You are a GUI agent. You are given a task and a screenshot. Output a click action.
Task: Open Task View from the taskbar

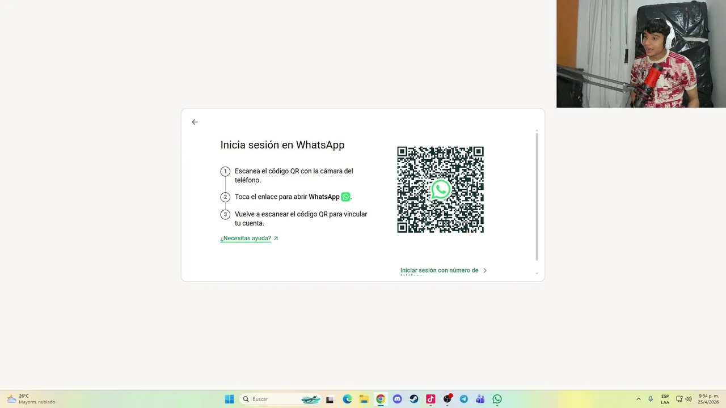coord(330,399)
